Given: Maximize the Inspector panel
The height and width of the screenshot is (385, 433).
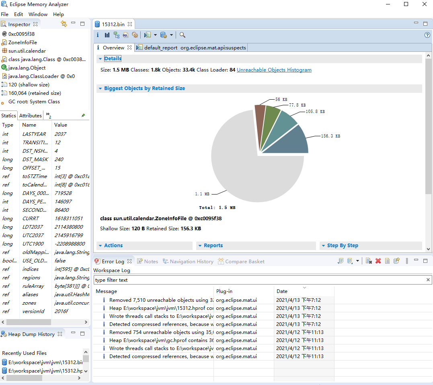Looking at the screenshot, I should coord(82,24).
